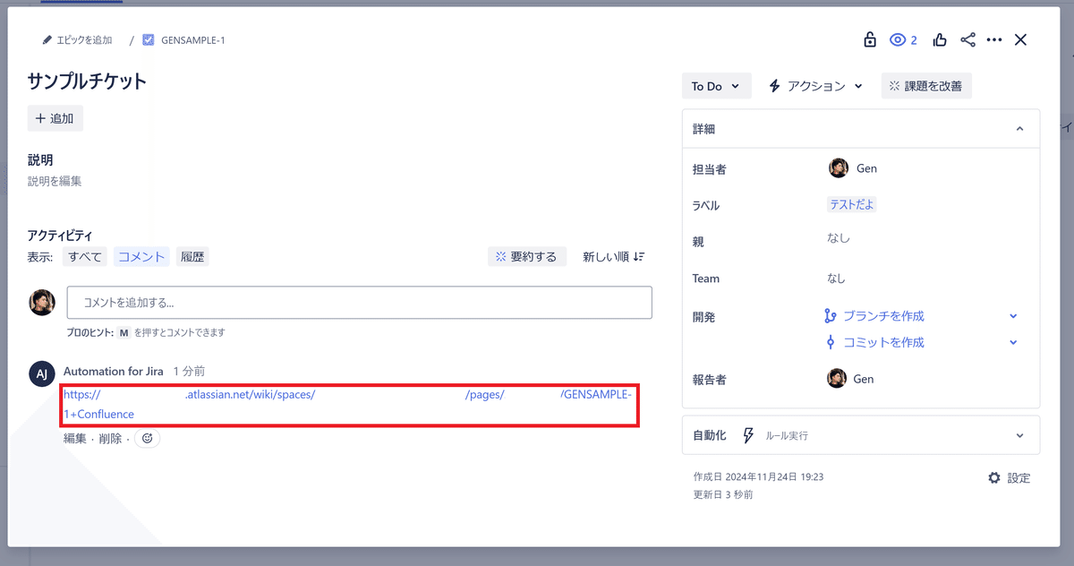
Task: Click the + 追加 button
Action: (55, 118)
